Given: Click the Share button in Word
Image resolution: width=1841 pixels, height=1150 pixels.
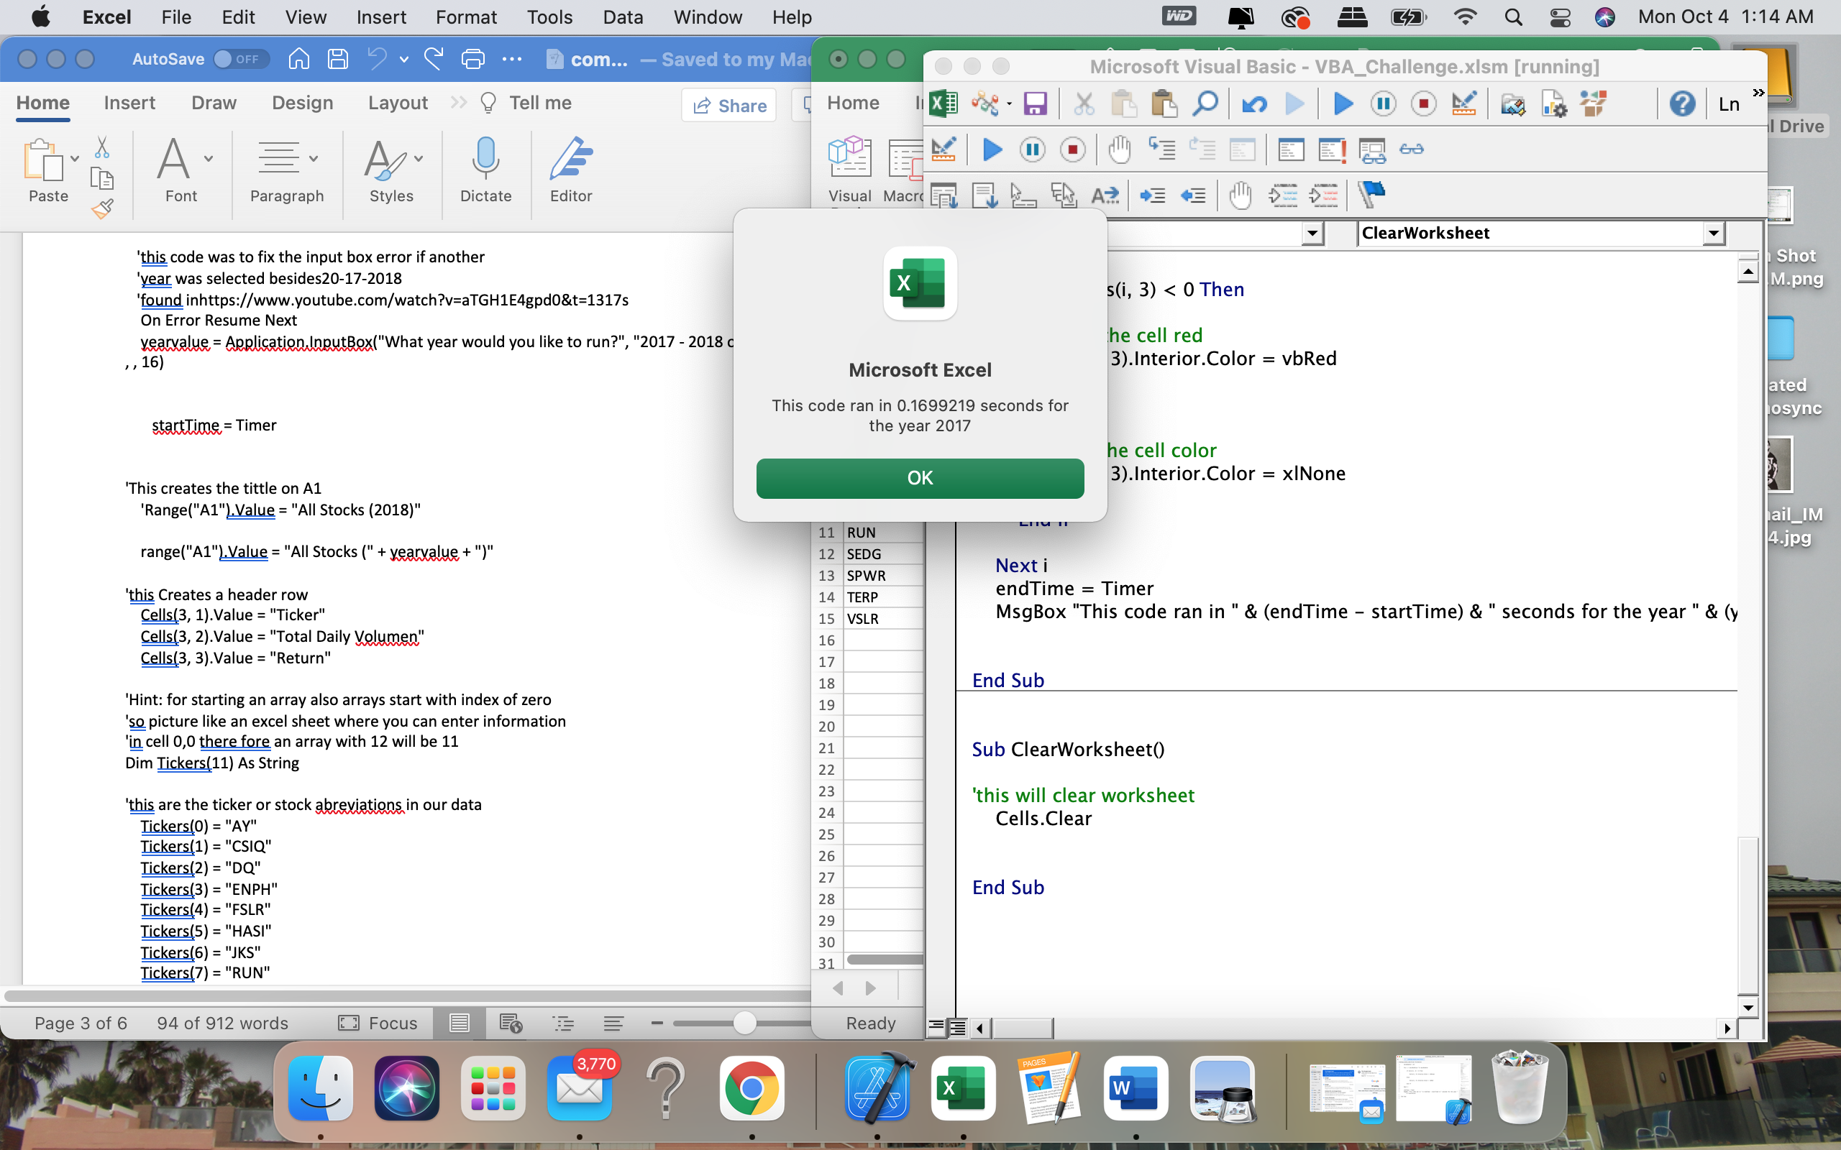Looking at the screenshot, I should [x=728, y=106].
